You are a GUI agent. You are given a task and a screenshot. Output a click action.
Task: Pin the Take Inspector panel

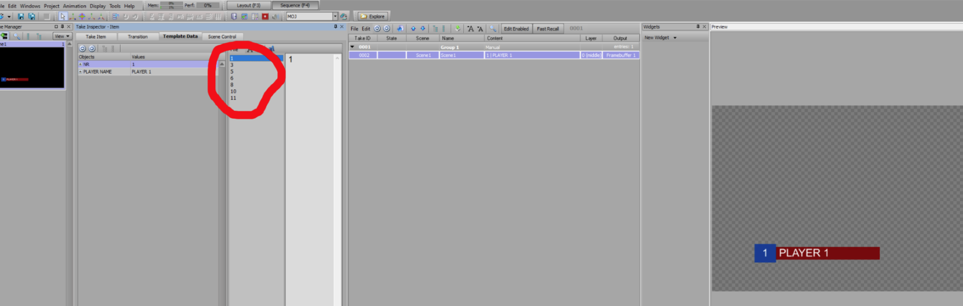(335, 27)
